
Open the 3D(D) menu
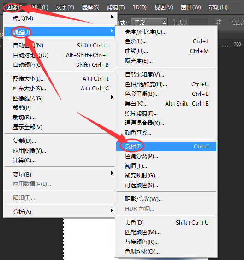[139, 7]
